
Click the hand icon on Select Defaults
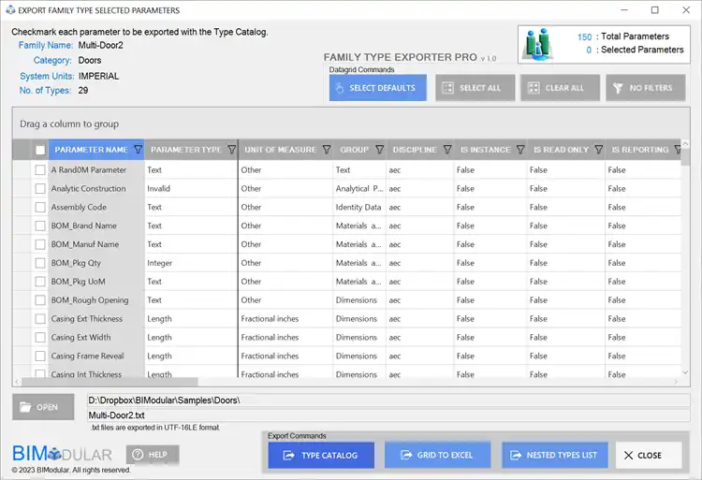(x=340, y=88)
